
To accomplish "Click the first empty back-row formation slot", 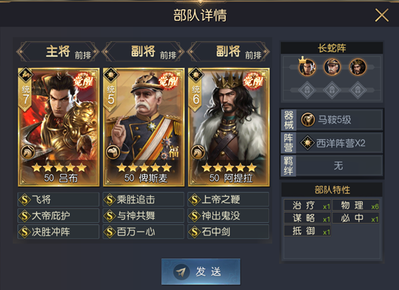I will (307, 90).
